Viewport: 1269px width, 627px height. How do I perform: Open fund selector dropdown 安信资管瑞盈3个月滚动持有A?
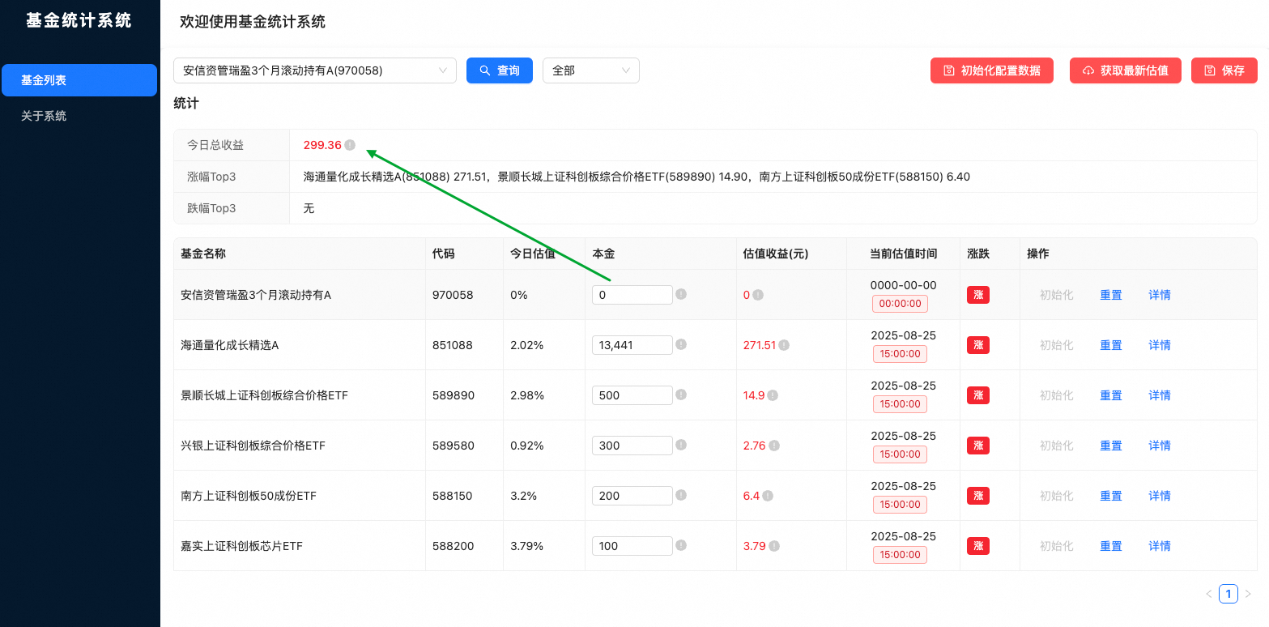[315, 70]
